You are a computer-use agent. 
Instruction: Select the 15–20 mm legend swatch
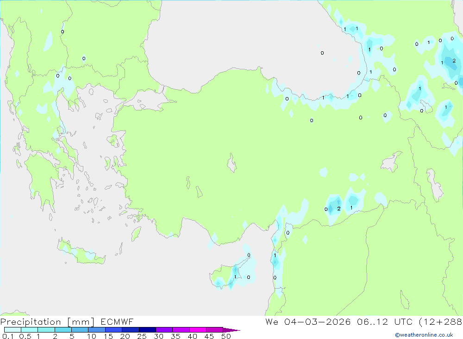[114, 330]
